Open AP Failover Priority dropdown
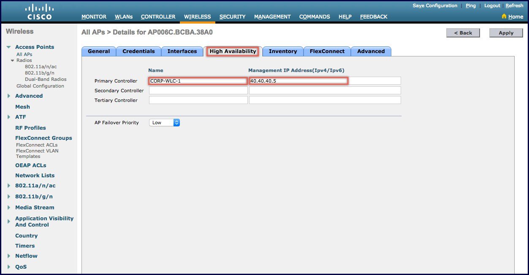The width and height of the screenshot is (529, 275). tap(164, 123)
